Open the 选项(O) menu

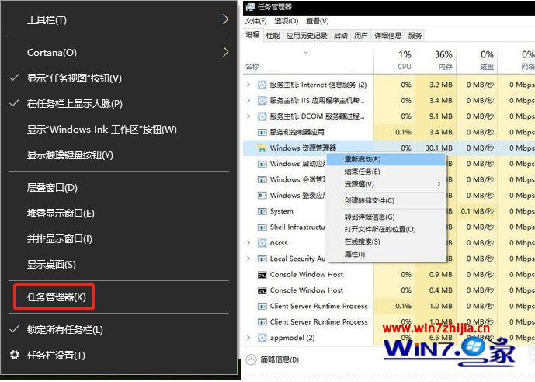[x=287, y=21]
